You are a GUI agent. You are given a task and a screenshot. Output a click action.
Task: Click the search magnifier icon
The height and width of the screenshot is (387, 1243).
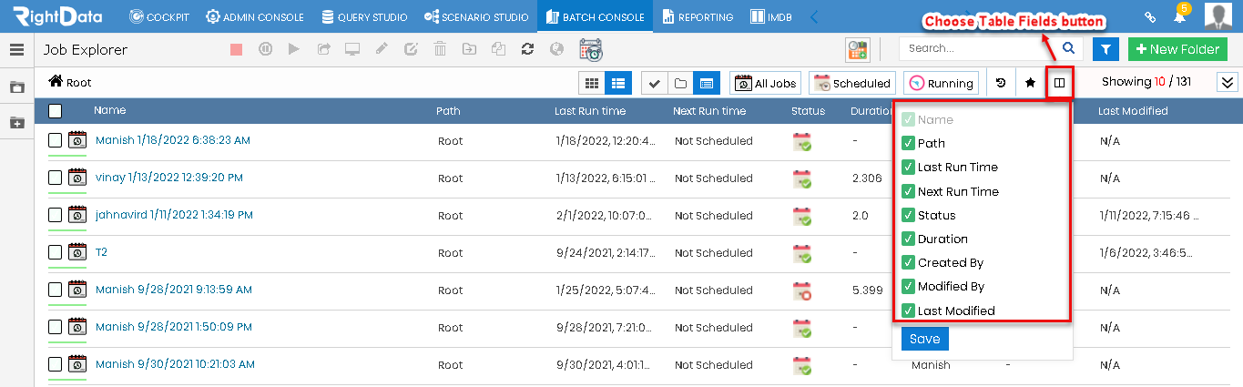1068,48
